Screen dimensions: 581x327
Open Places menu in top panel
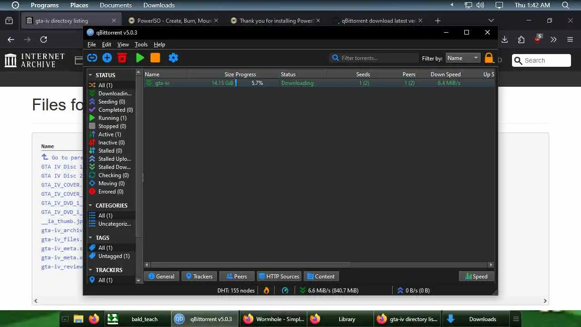[79, 5]
